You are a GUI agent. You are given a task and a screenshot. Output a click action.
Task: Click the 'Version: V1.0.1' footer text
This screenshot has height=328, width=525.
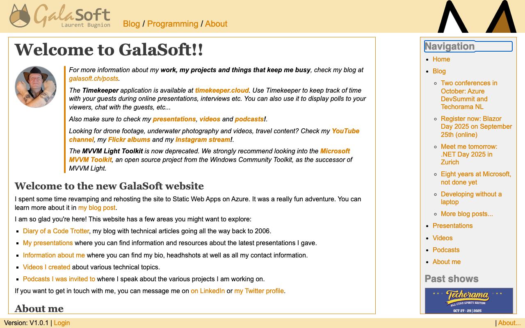26,323
